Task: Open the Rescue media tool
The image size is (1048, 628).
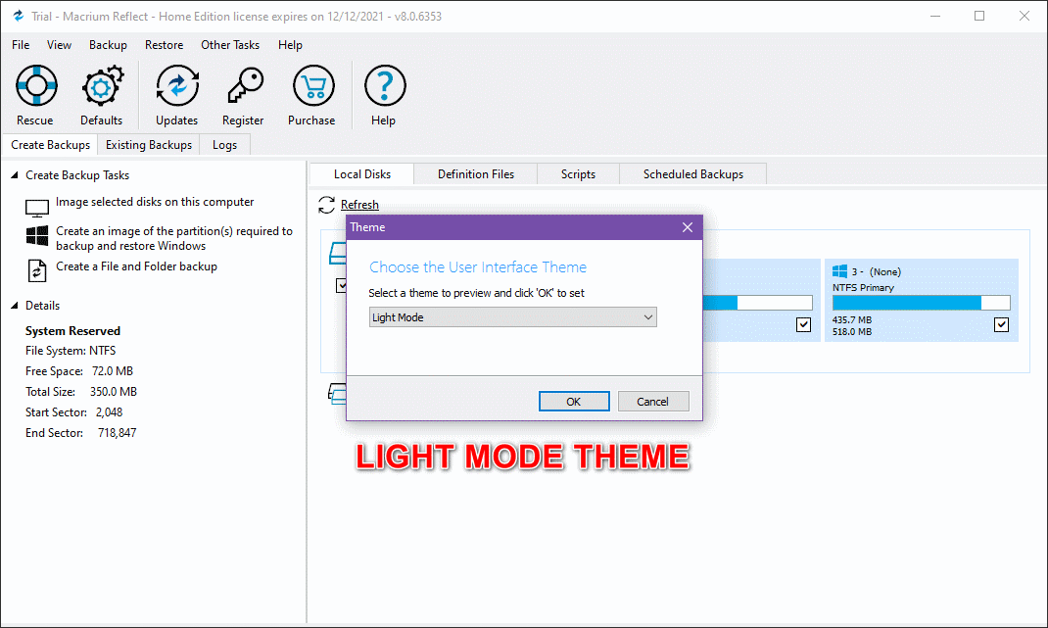Action: pos(36,85)
